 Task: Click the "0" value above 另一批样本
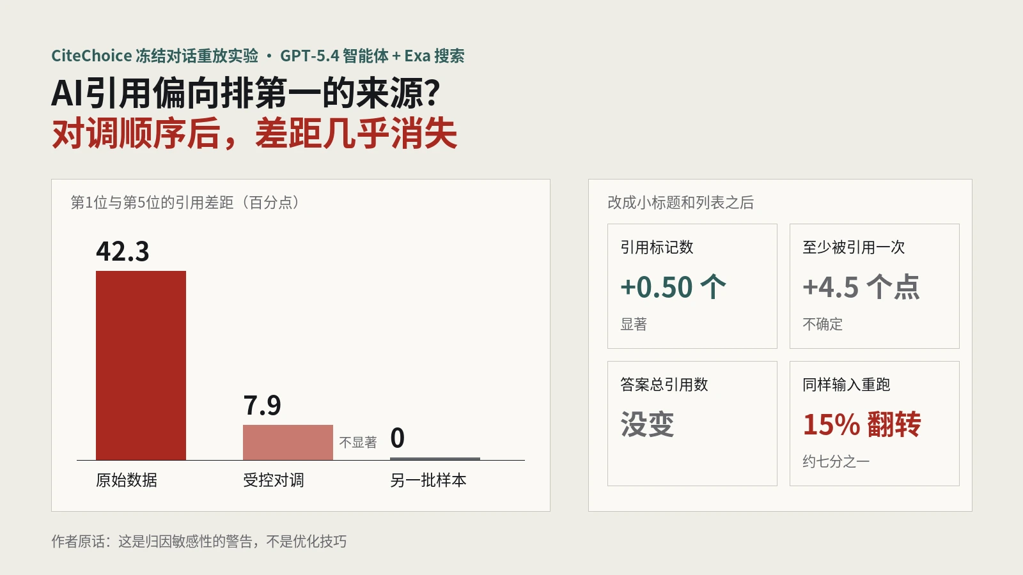click(397, 438)
